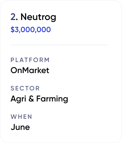Click the word Farming in sector
122x143 pixels.
pos(52,99)
